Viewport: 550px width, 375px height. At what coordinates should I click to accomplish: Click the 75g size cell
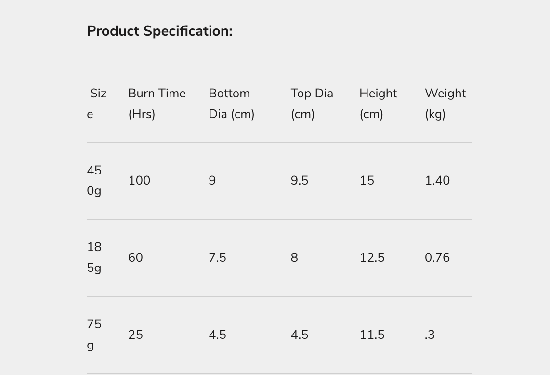point(94,335)
